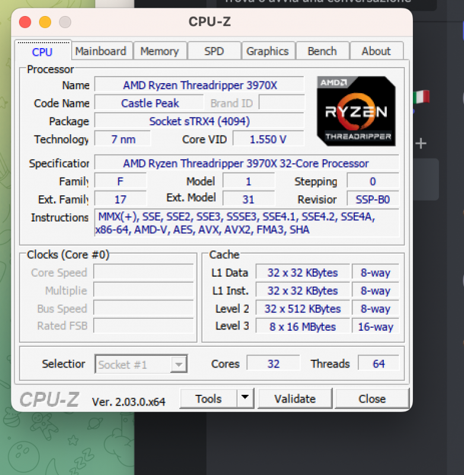Open the Socket #1 selection dropdown
This screenshot has width=464, height=475.
pyautogui.click(x=141, y=364)
